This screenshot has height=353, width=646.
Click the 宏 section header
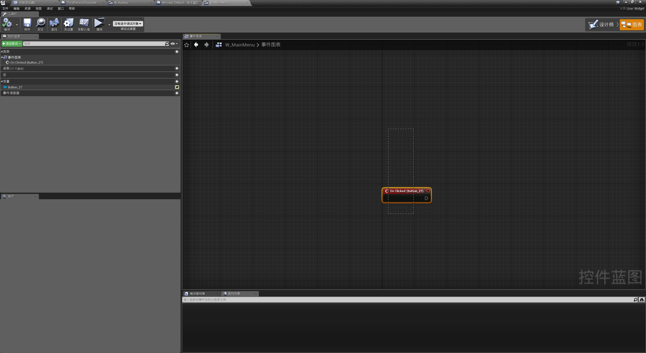(x=90, y=75)
